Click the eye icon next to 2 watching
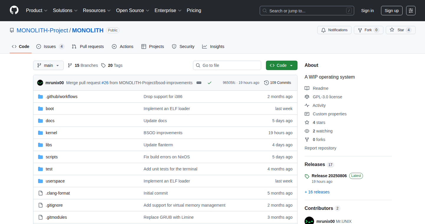Screen dimensions: 425x224 [307, 131]
